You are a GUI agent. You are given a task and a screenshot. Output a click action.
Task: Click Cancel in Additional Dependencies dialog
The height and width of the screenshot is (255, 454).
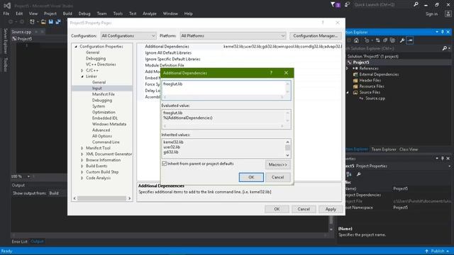[277, 177]
